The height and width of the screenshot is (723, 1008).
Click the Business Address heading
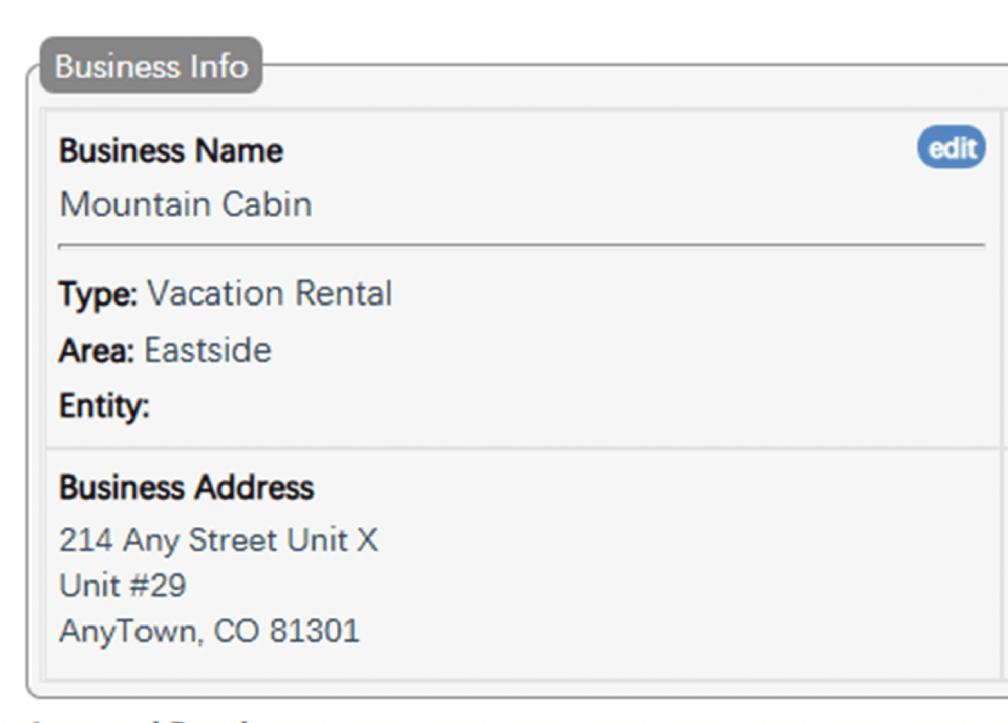(187, 488)
